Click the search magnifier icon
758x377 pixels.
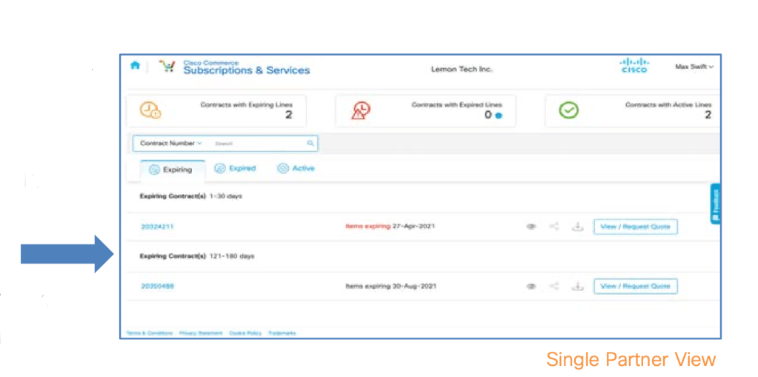click(x=310, y=144)
